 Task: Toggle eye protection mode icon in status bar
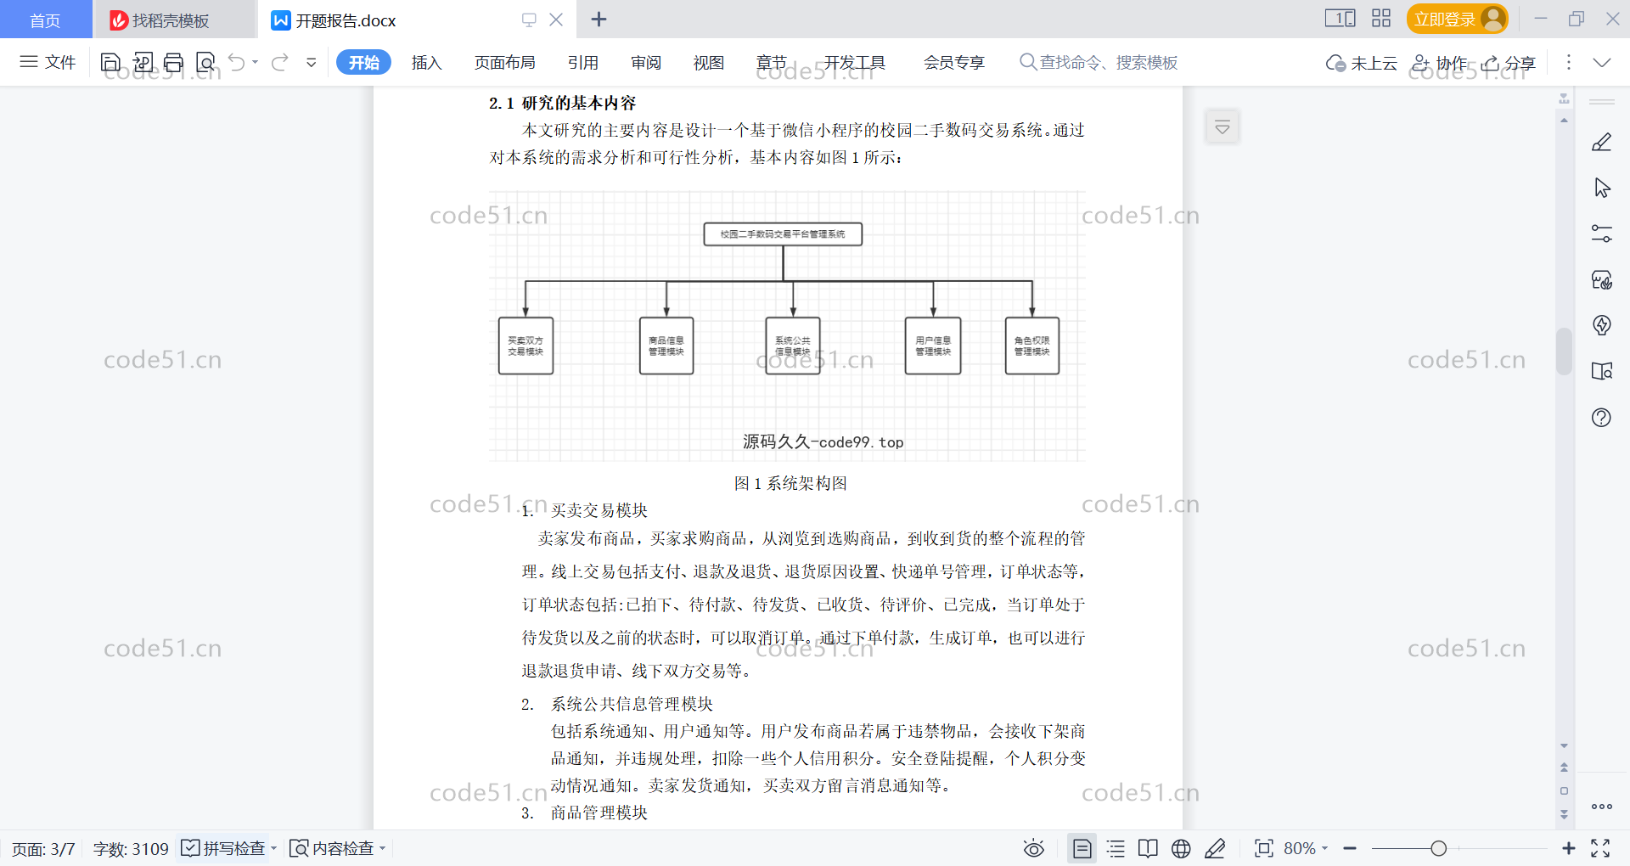pos(1033,848)
